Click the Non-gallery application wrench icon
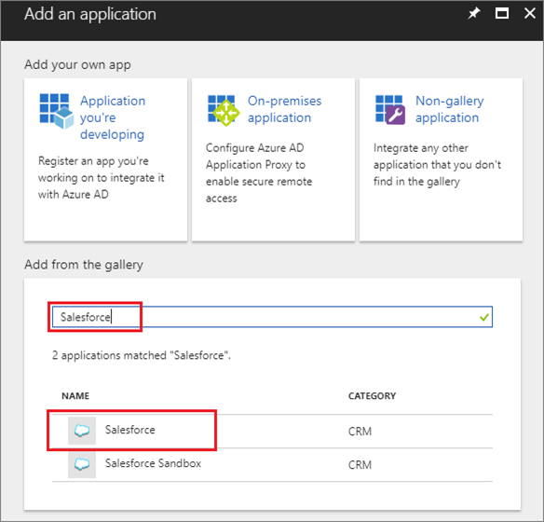The height and width of the screenshot is (522, 544). pyautogui.click(x=390, y=110)
